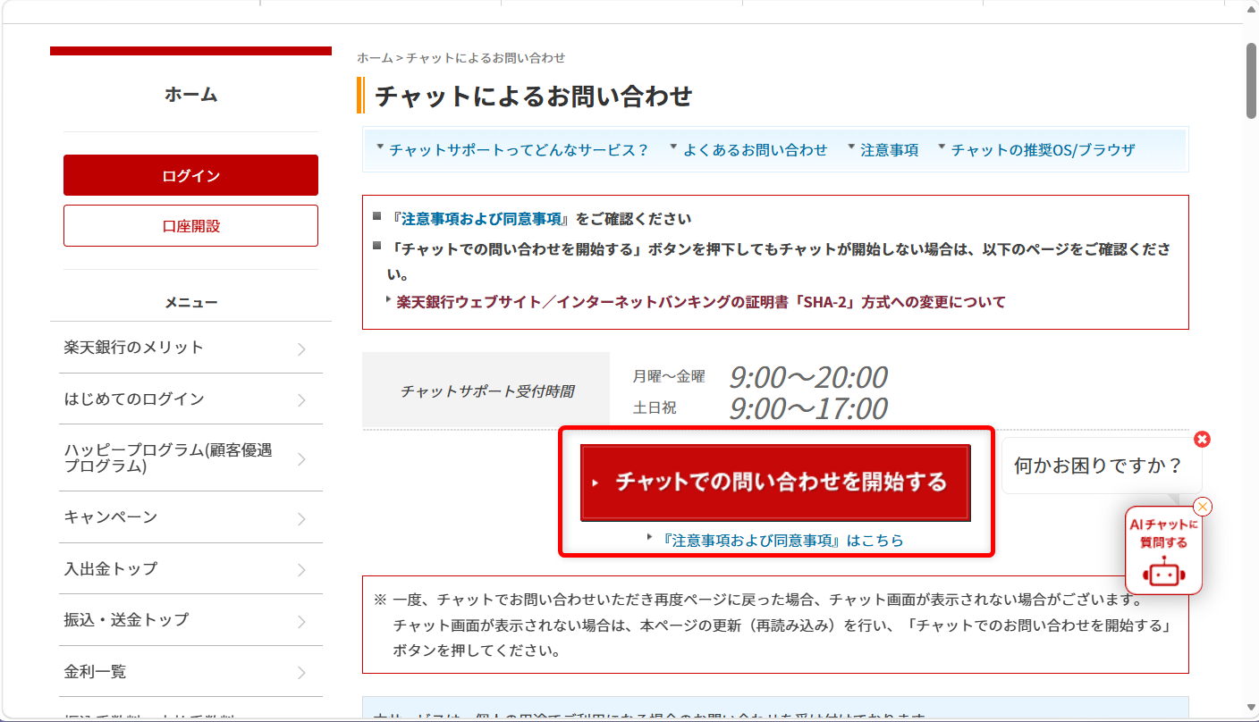Jump to チャットサポートってどんなサービス？ section

519,149
